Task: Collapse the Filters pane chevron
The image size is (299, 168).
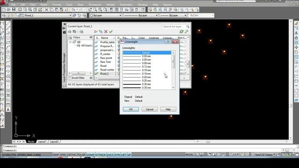Action: click(91, 37)
